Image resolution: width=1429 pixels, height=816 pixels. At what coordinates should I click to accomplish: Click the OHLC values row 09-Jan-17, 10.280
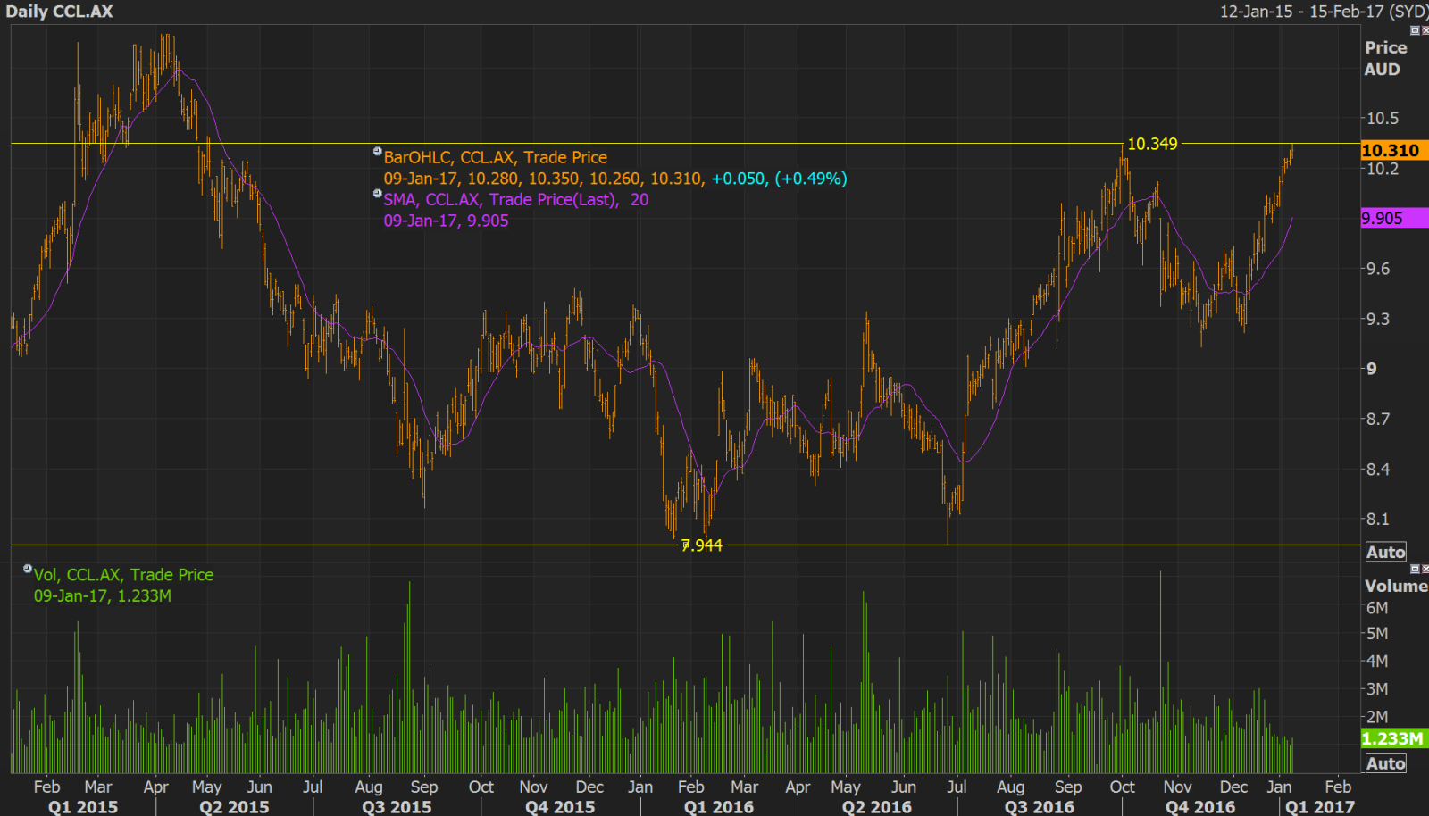[615, 179]
